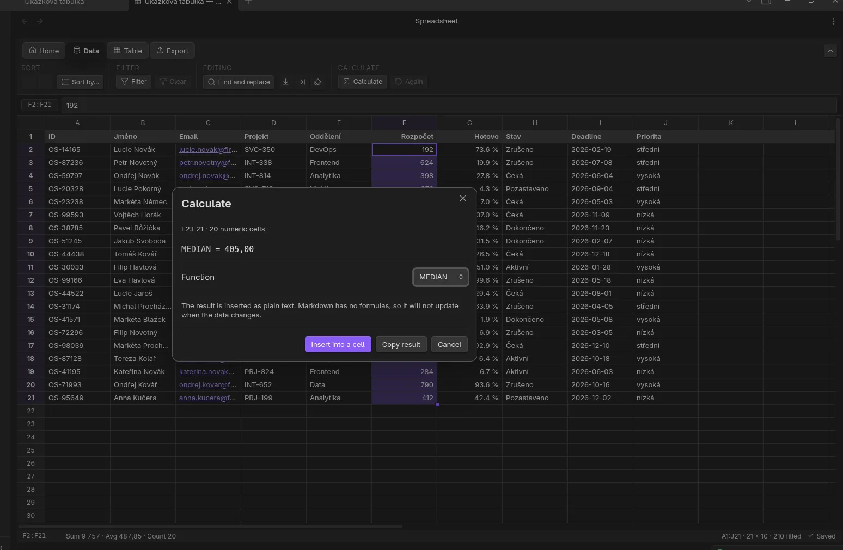This screenshot has width=843, height=550.
Task: Switch to the Data ribbon tab
Action: [86, 51]
